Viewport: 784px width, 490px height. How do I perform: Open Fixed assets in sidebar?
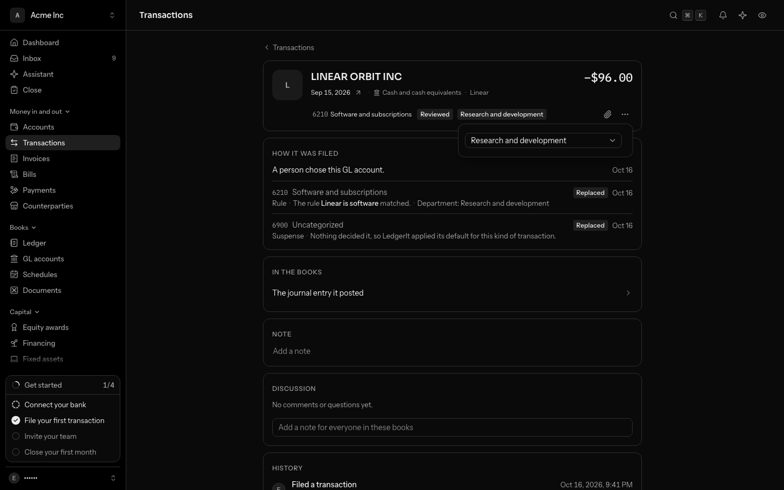click(x=63, y=359)
